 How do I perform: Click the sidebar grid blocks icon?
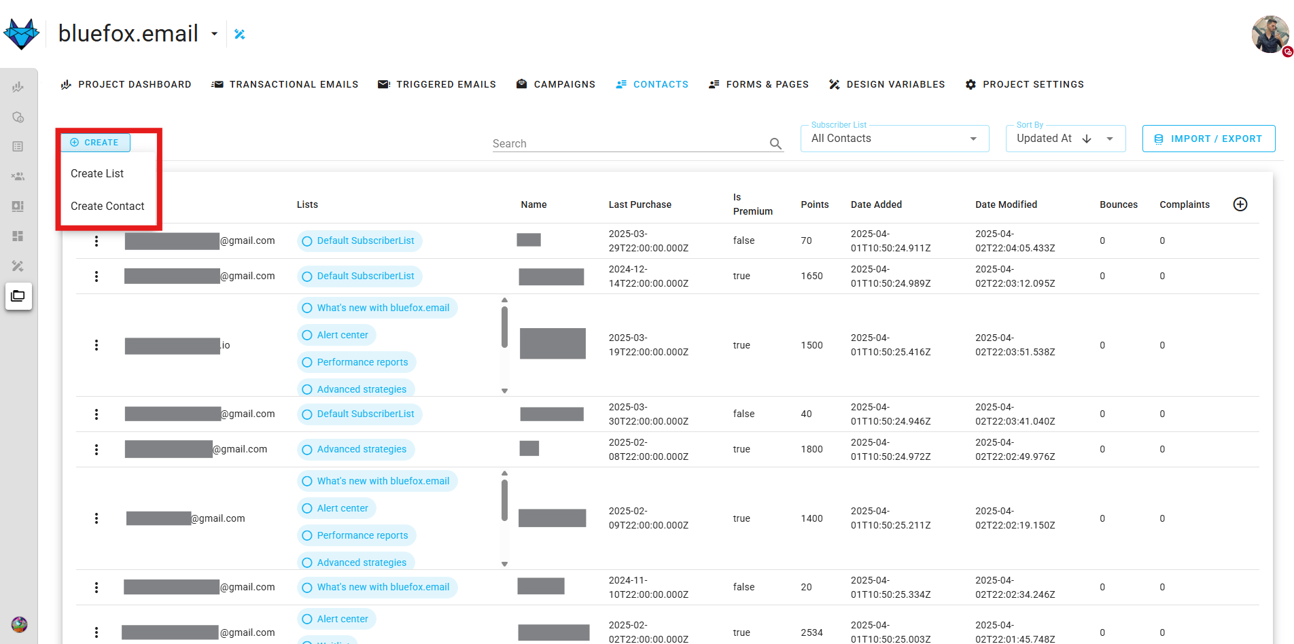(x=18, y=236)
